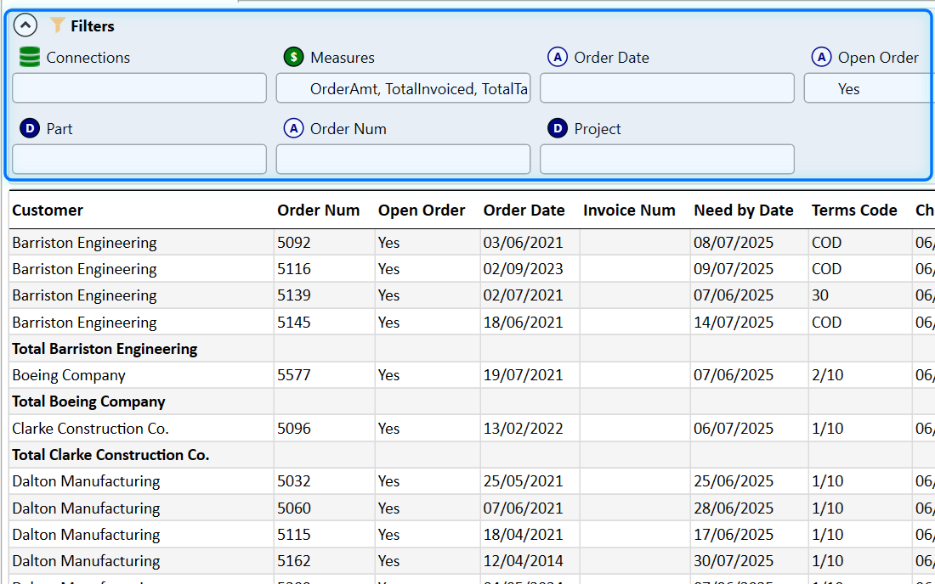This screenshot has width=935, height=584.
Task: Select the Boeing Company customer cell
Action: [x=141, y=375]
